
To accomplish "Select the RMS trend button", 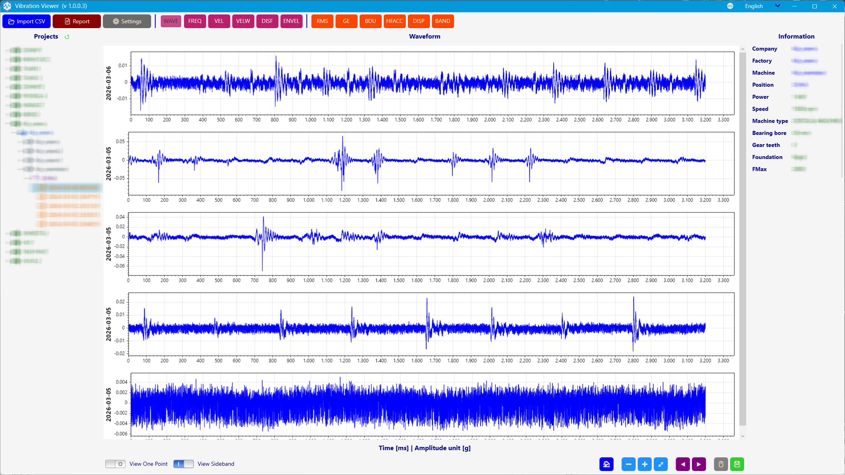I will click(x=322, y=21).
